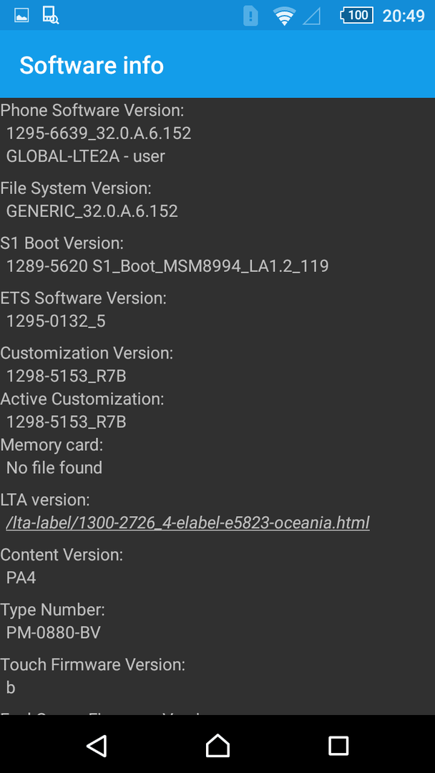
Task: Tap the device search notification icon
Action: [50, 15]
